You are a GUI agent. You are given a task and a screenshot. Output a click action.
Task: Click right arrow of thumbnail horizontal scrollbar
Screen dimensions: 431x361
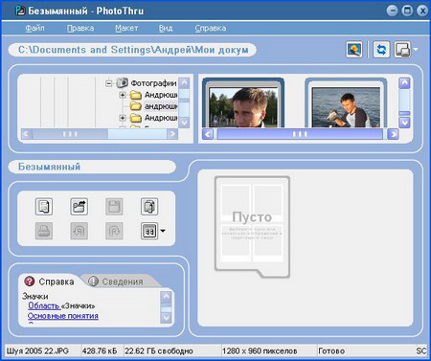393,134
